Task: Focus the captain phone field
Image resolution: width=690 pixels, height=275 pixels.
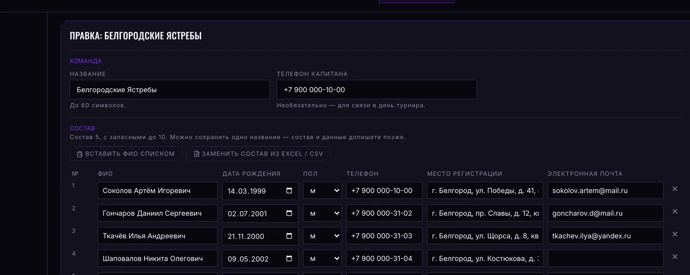Action: [376, 90]
